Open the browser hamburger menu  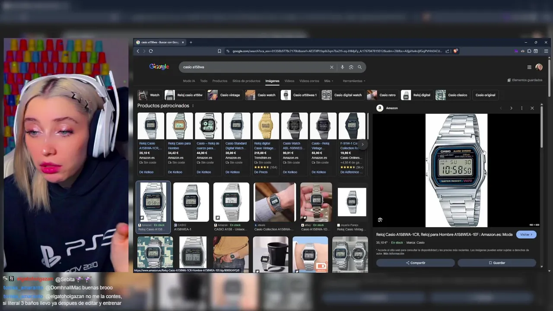tap(546, 51)
